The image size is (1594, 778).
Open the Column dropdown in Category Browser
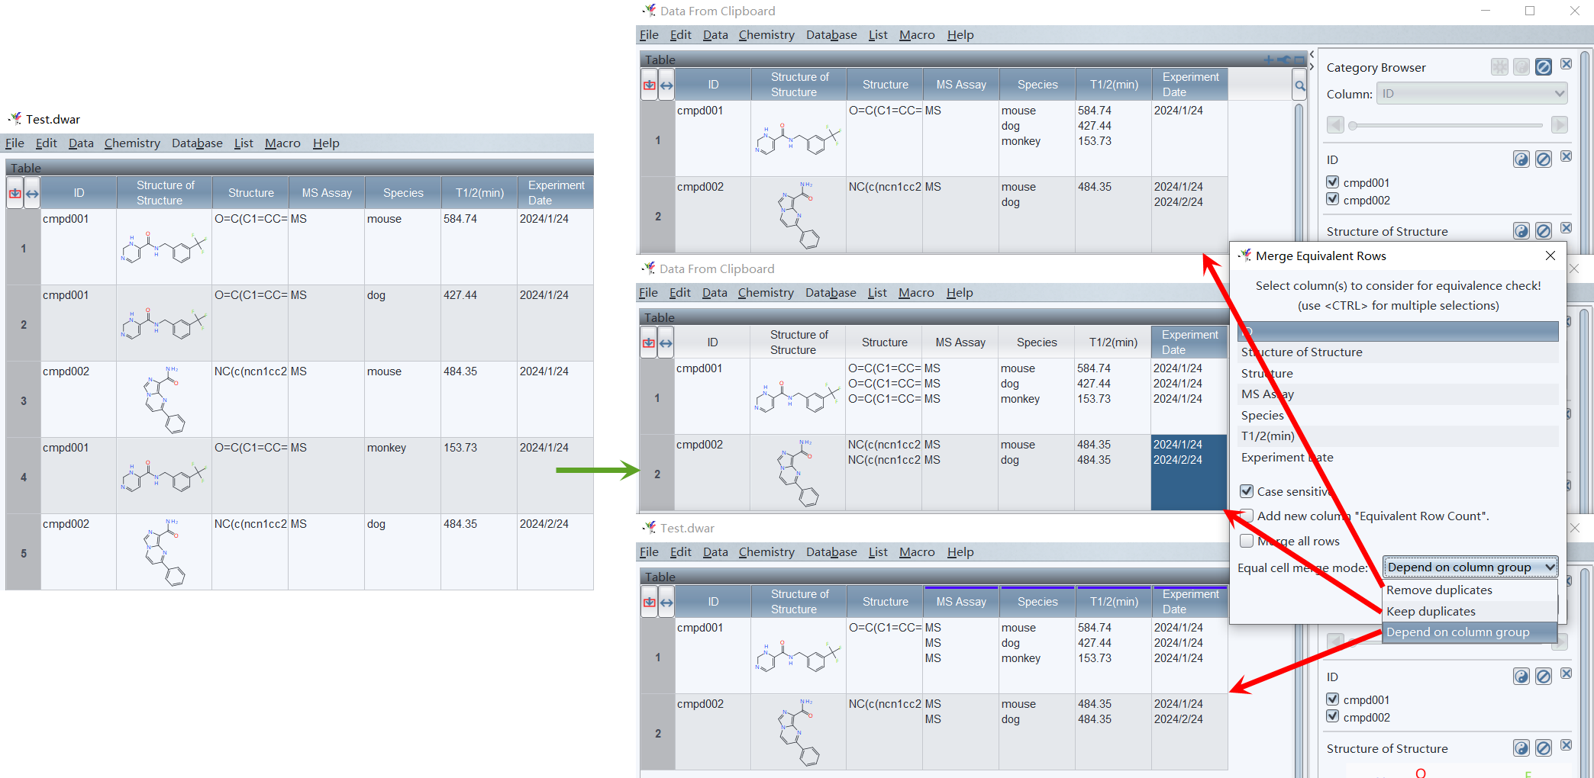pyautogui.click(x=1471, y=94)
